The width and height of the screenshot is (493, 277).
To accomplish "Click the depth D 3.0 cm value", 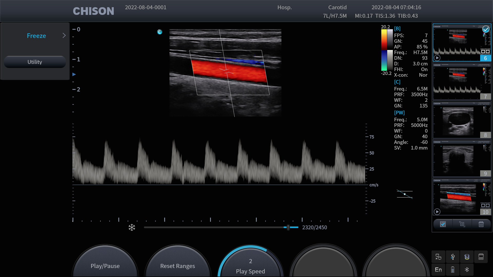I will pos(420,64).
